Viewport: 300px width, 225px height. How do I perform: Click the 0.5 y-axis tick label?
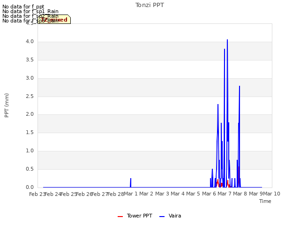30,169
